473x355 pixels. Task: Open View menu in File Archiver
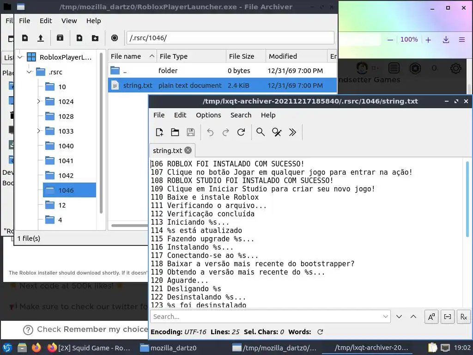tap(69, 21)
